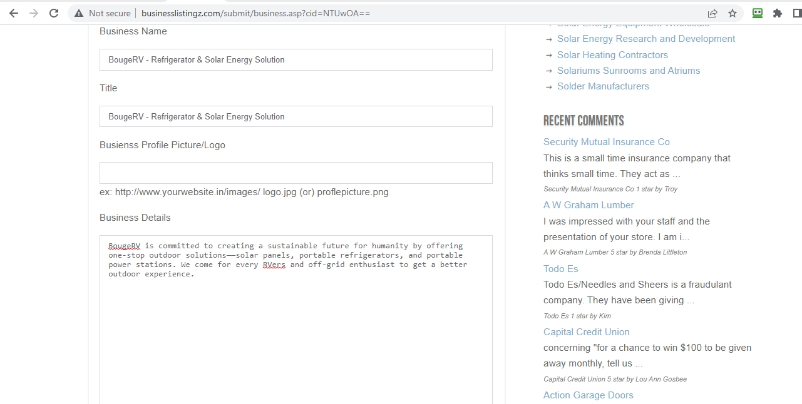Share this page icon in address bar
802x404 pixels.
(712, 13)
